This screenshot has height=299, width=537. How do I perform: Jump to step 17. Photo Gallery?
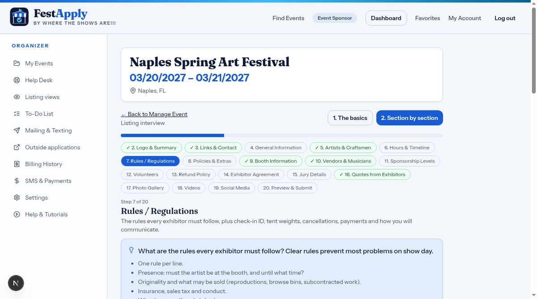(x=145, y=188)
